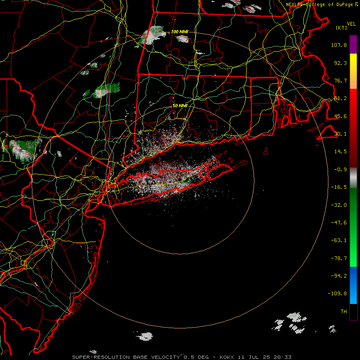Screen dimensions: 360x360
Task: Click the 92.3 velocity scale value
Action: click(x=340, y=63)
